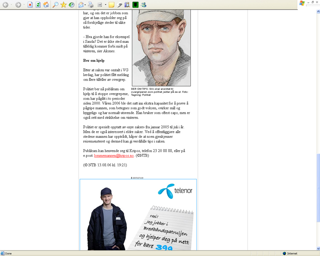Open Search with the magnifying glass icon

point(55,5)
